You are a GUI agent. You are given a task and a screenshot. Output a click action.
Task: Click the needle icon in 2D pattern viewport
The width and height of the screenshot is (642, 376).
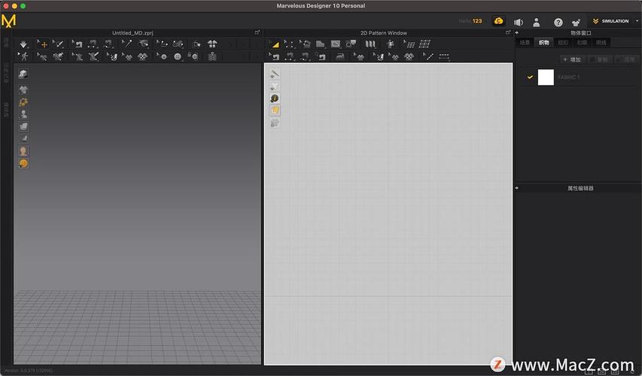tap(274, 74)
